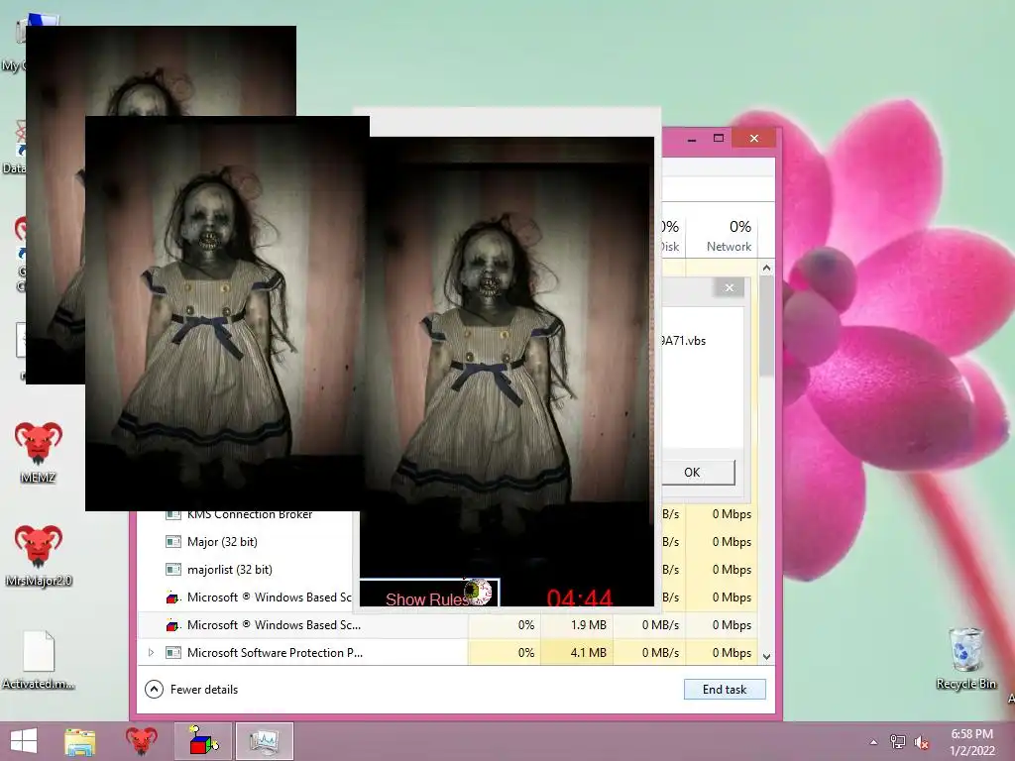The width and height of the screenshot is (1015, 761).
Task: Click the taskbar clock showing 6:58 PM
Action: 971,742
